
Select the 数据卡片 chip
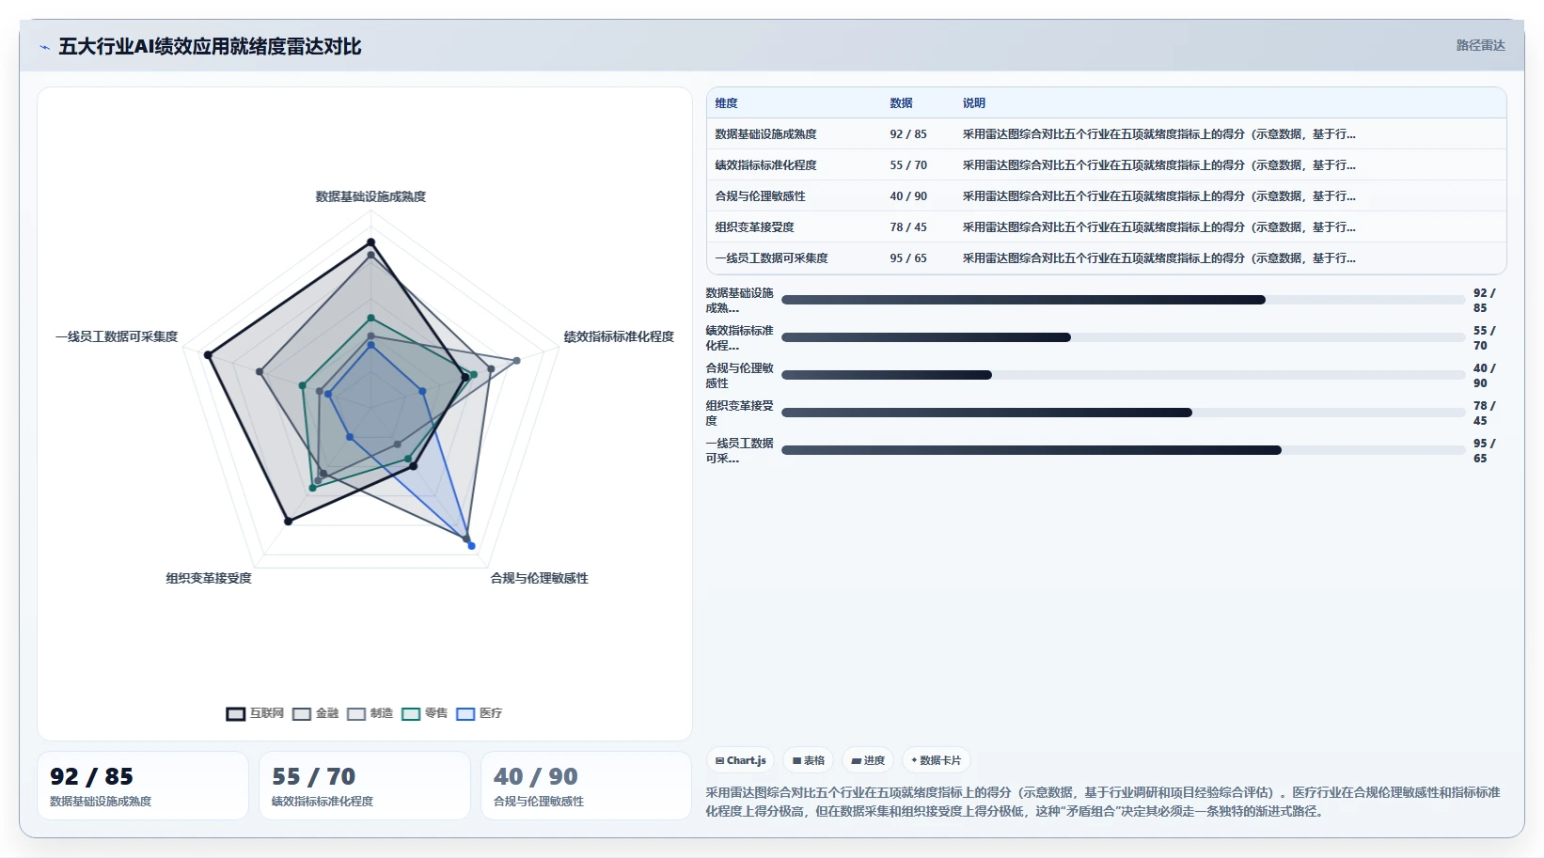937,760
